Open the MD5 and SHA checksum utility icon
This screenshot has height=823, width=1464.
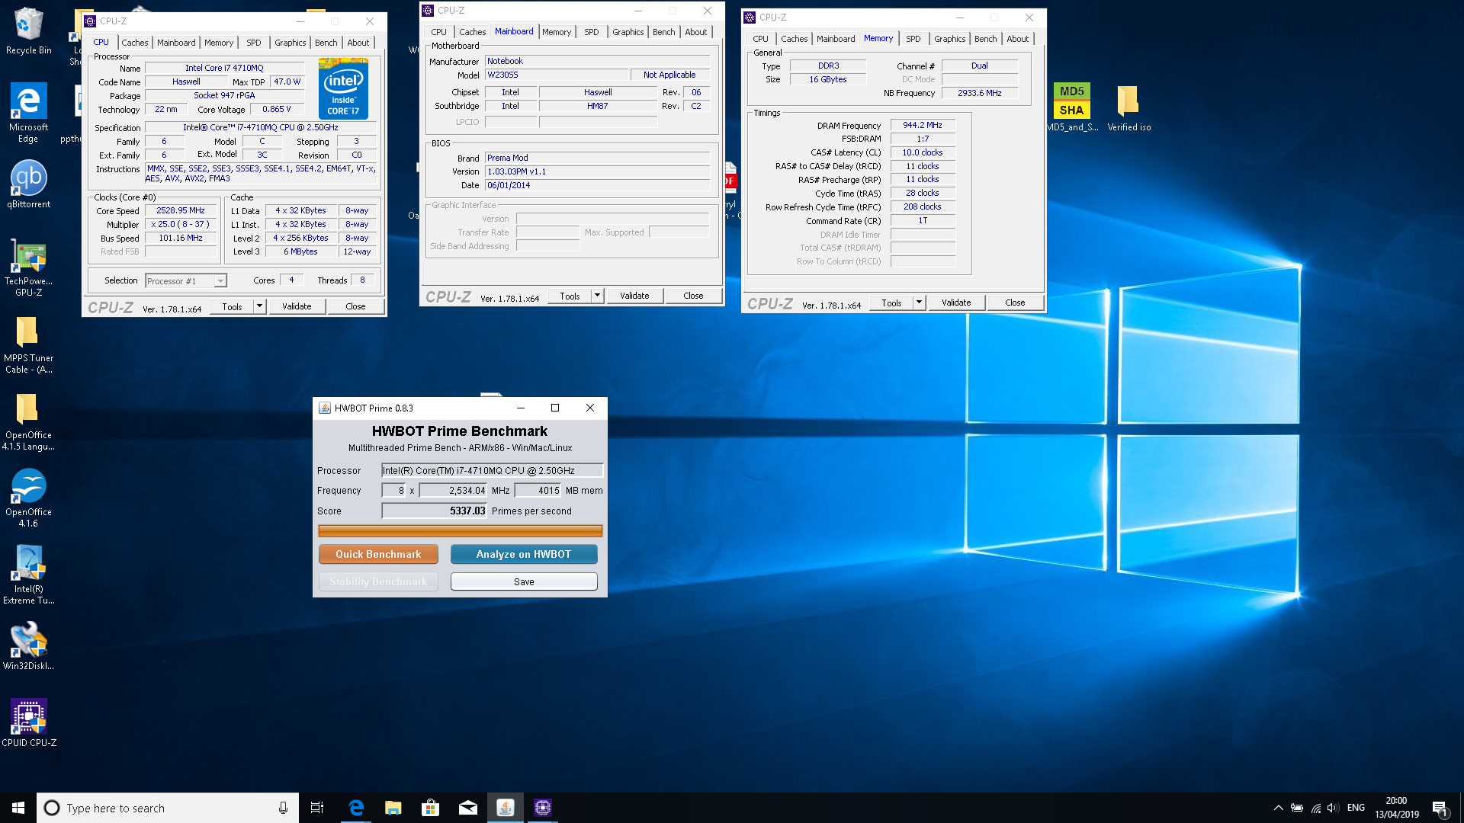pos(1072,107)
